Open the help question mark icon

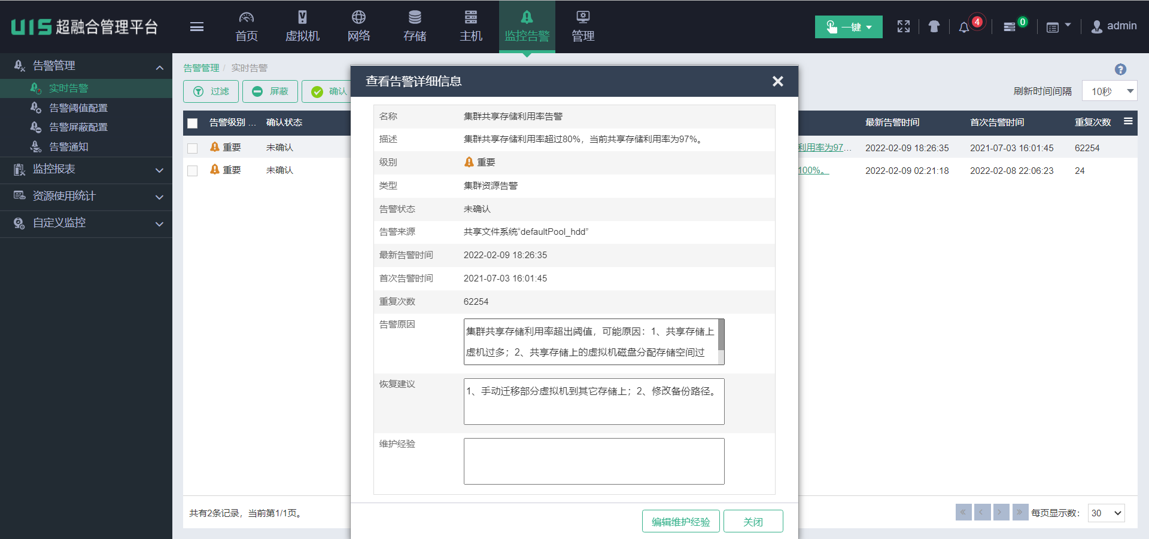click(x=1120, y=69)
